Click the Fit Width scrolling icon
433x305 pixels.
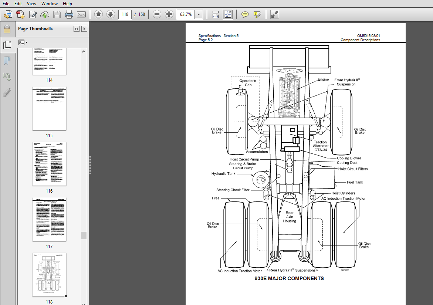pos(216,14)
